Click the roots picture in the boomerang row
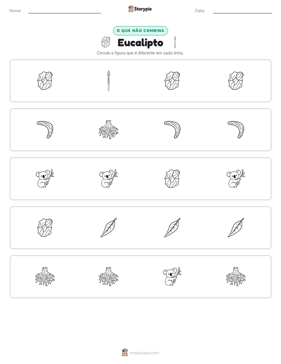This screenshot has height=364, width=281. (x=109, y=130)
